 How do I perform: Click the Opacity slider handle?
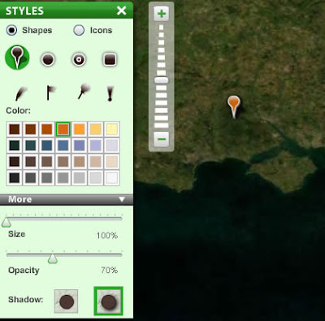pyautogui.click(x=53, y=259)
